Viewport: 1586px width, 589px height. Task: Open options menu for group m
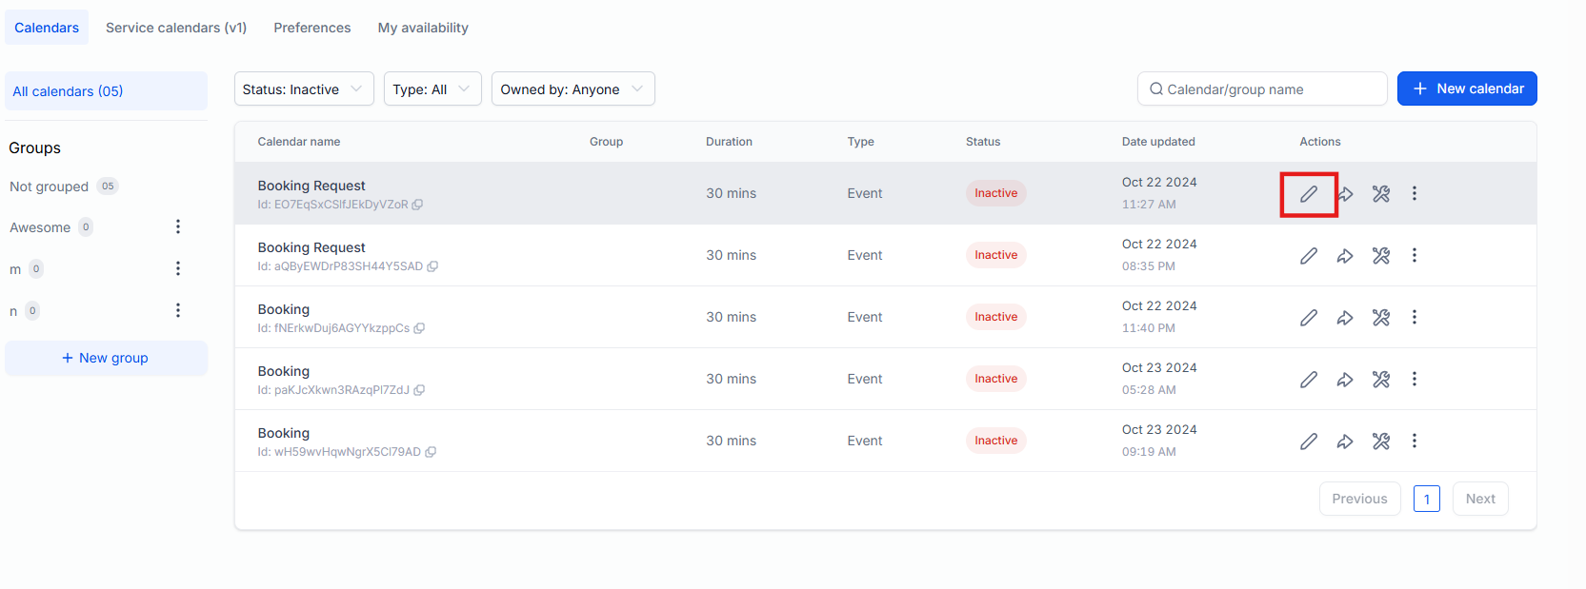click(177, 268)
